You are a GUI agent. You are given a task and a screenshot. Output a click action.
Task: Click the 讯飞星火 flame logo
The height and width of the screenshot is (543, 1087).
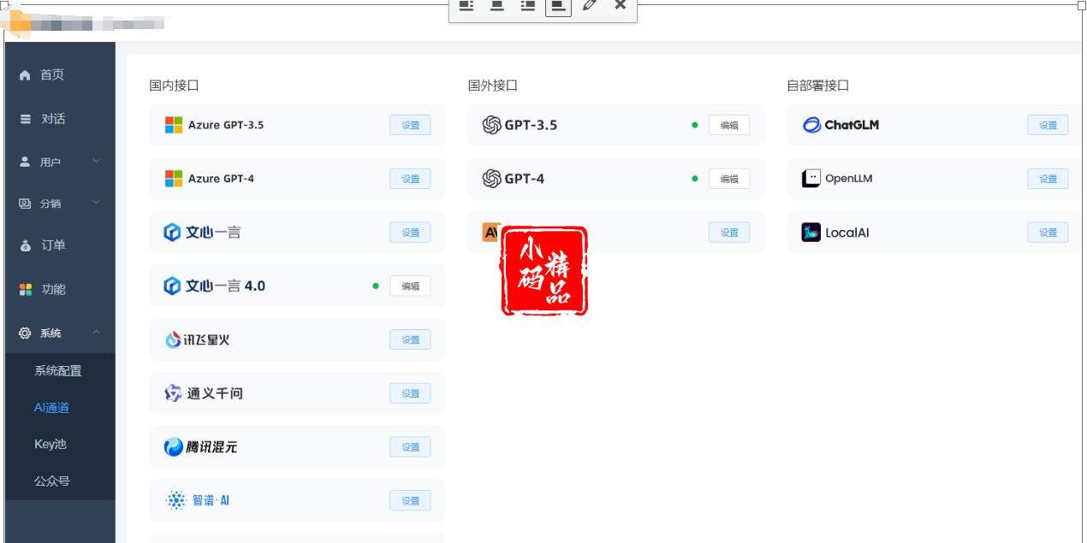[172, 340]
